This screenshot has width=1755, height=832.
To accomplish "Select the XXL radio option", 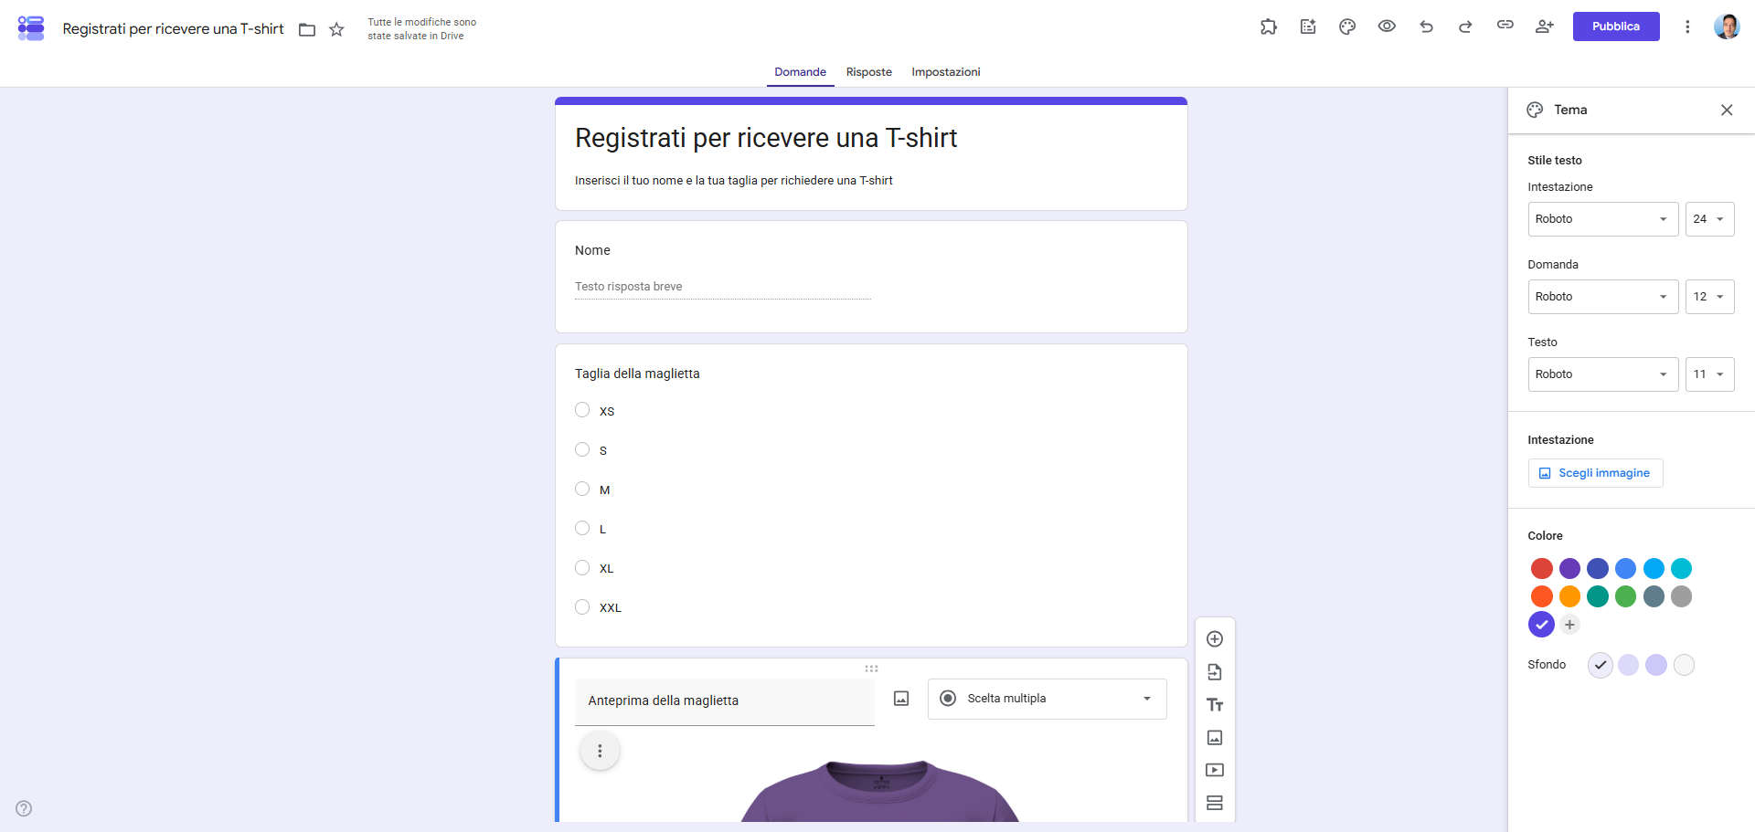I will [x=582, y=606].
